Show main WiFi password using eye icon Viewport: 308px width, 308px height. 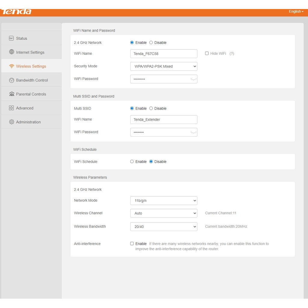coord(193,79)
